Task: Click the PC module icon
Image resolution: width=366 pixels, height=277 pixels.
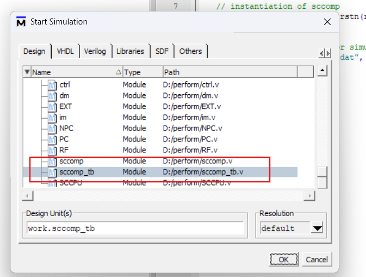Action: (52, 139)
